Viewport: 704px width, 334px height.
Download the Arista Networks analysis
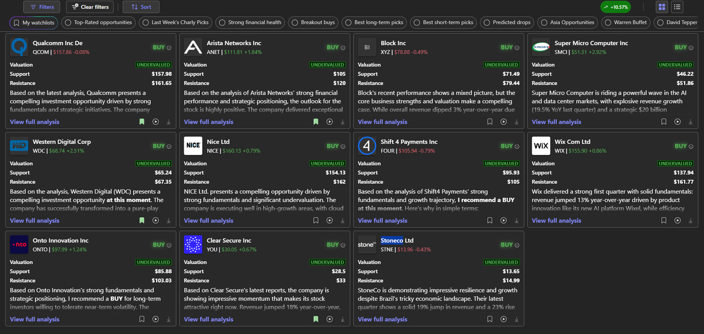click(x=343, y=122)
